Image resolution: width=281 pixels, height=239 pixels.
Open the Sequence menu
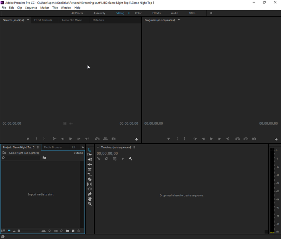31,8
